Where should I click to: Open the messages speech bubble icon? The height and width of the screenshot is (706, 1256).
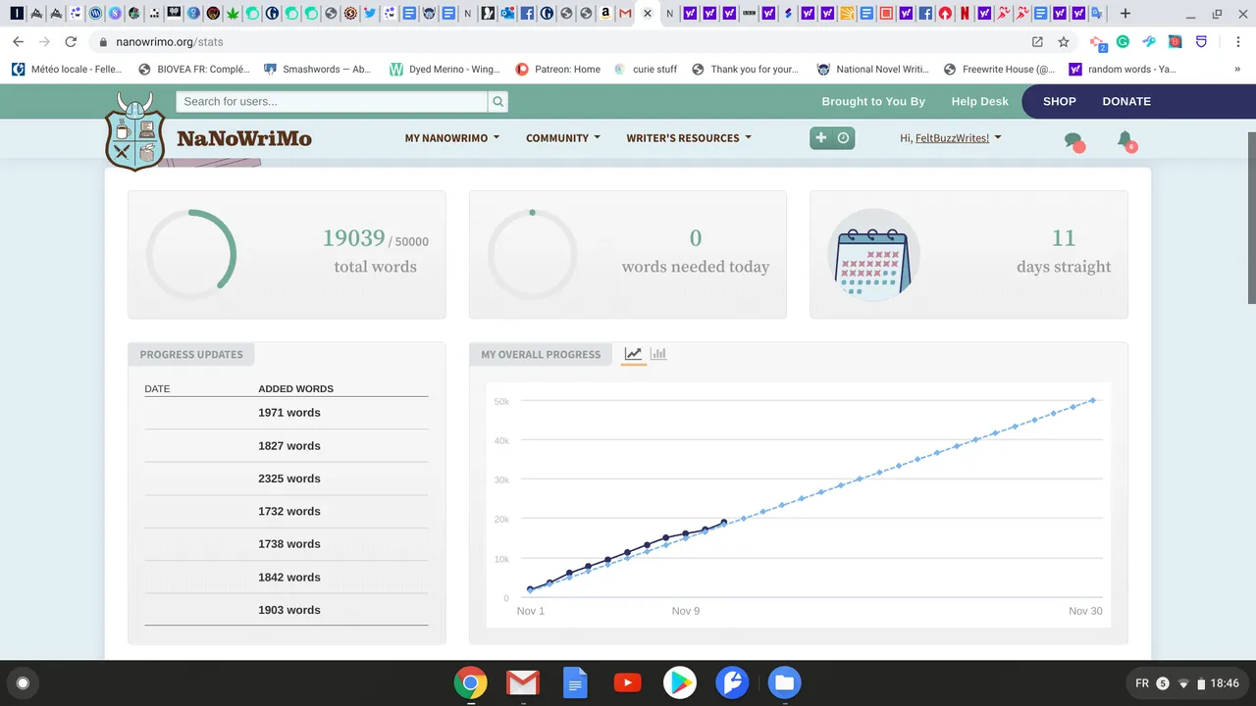1073,141
